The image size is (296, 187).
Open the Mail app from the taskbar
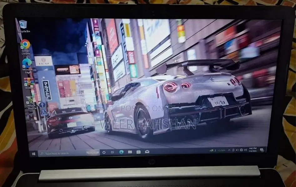147,151
